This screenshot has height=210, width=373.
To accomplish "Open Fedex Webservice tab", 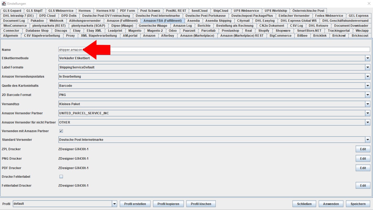I will (329, 16).
